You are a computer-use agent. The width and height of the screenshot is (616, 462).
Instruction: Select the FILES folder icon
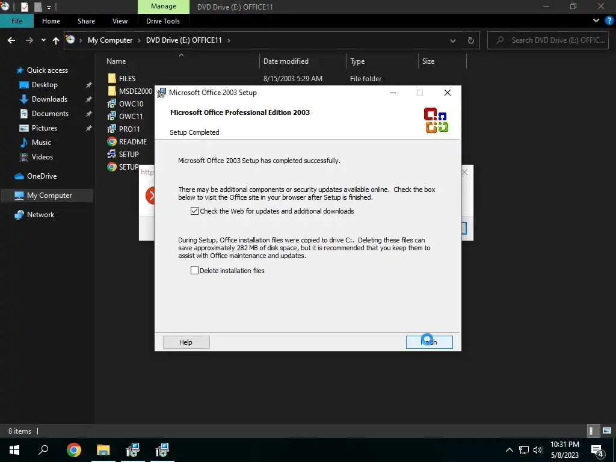click(x=112, y=79)
